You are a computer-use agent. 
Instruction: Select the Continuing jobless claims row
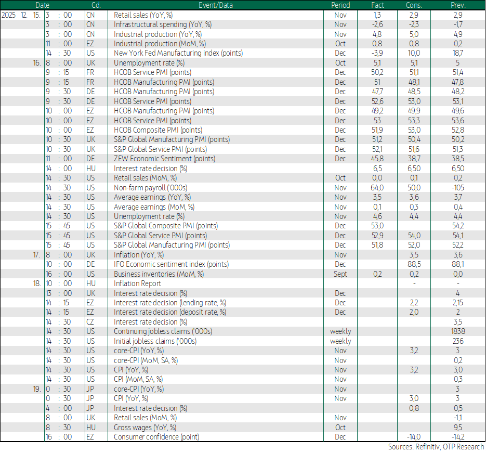tap(163, 331)
